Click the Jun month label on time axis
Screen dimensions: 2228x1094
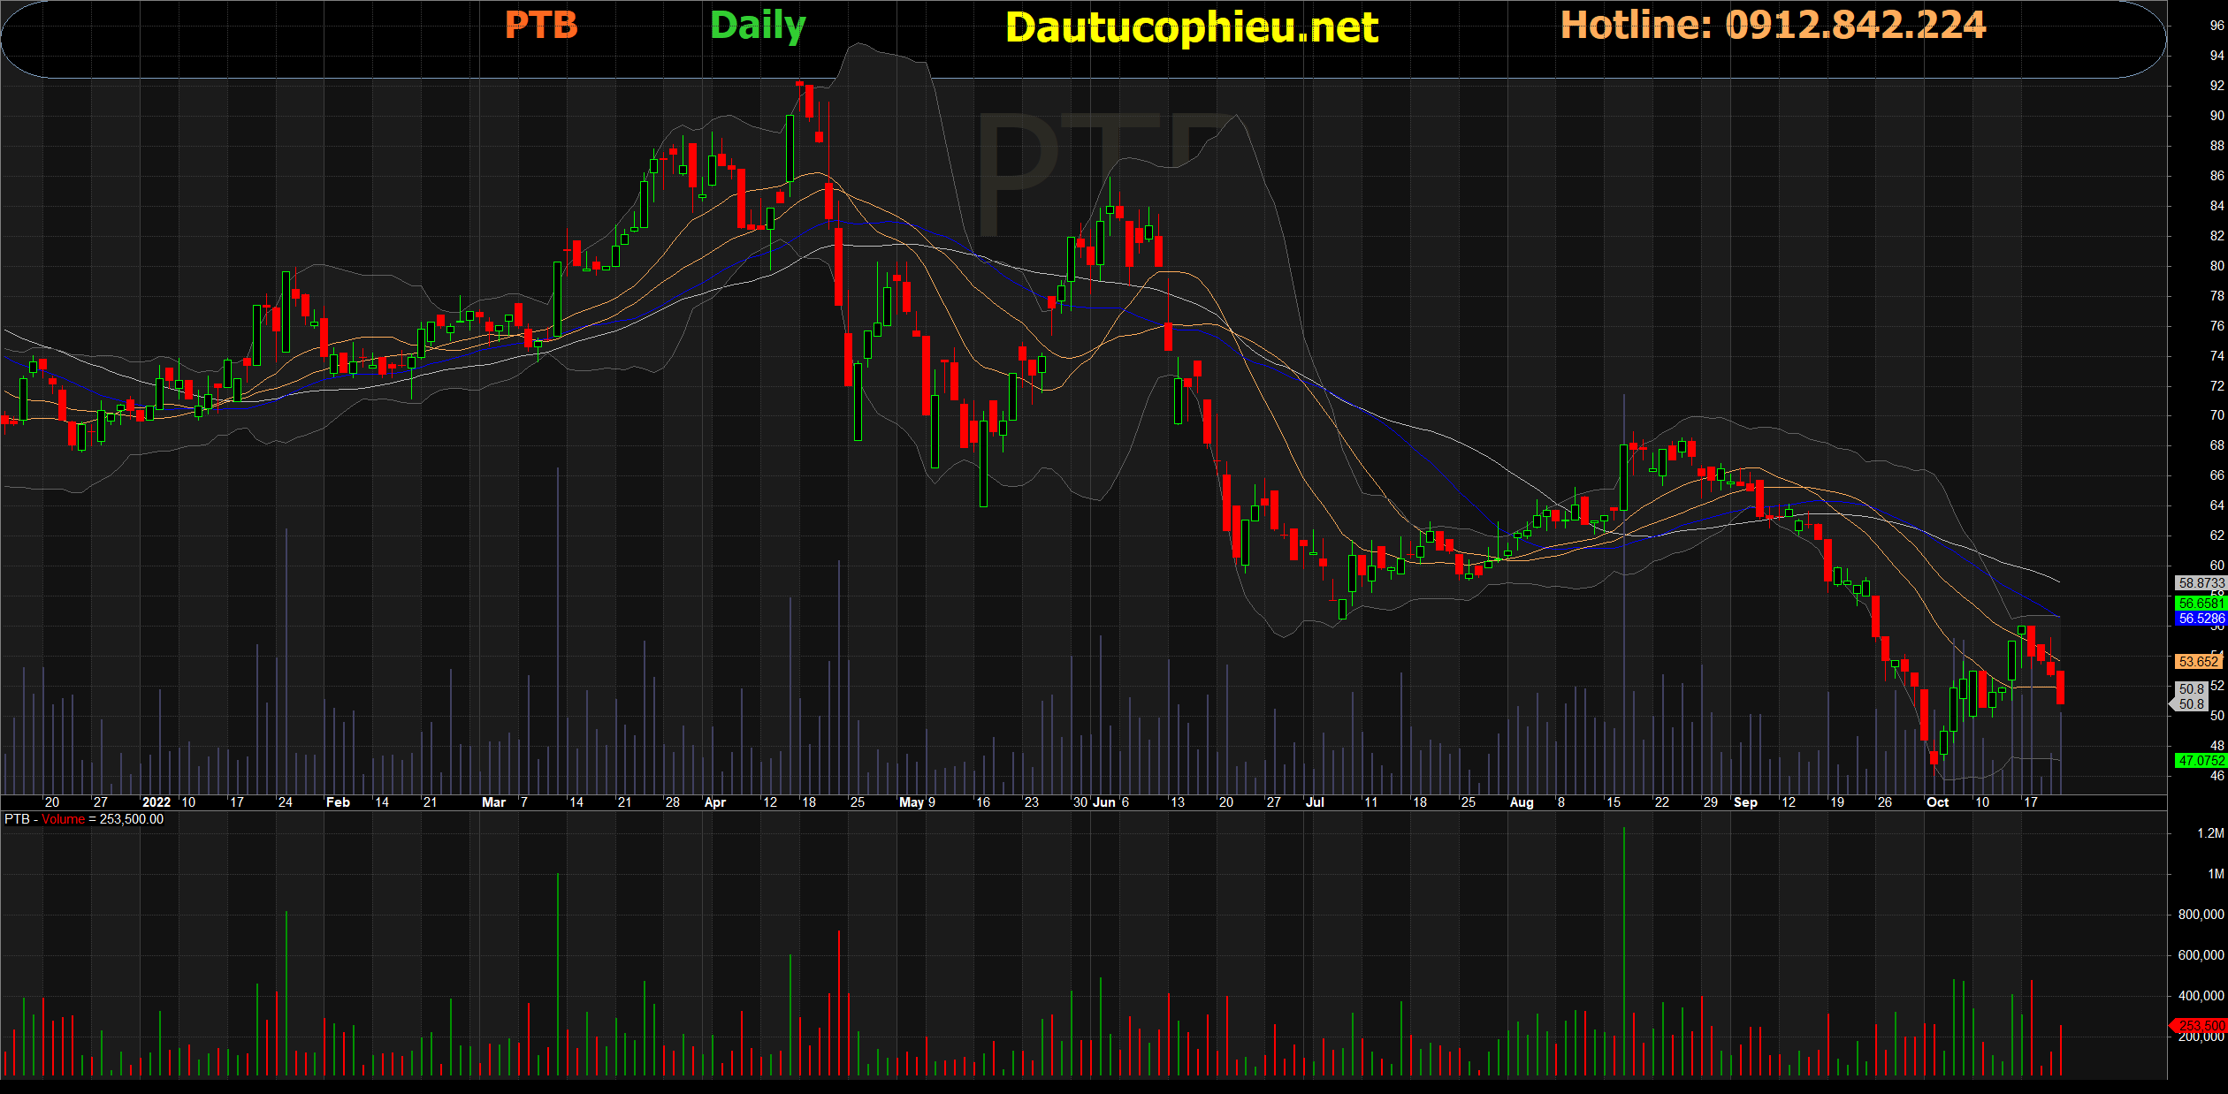click(x=1103, y=802)
